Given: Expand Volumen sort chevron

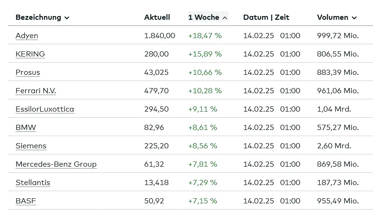Looking at the screenshot, I should coord(354,17).
